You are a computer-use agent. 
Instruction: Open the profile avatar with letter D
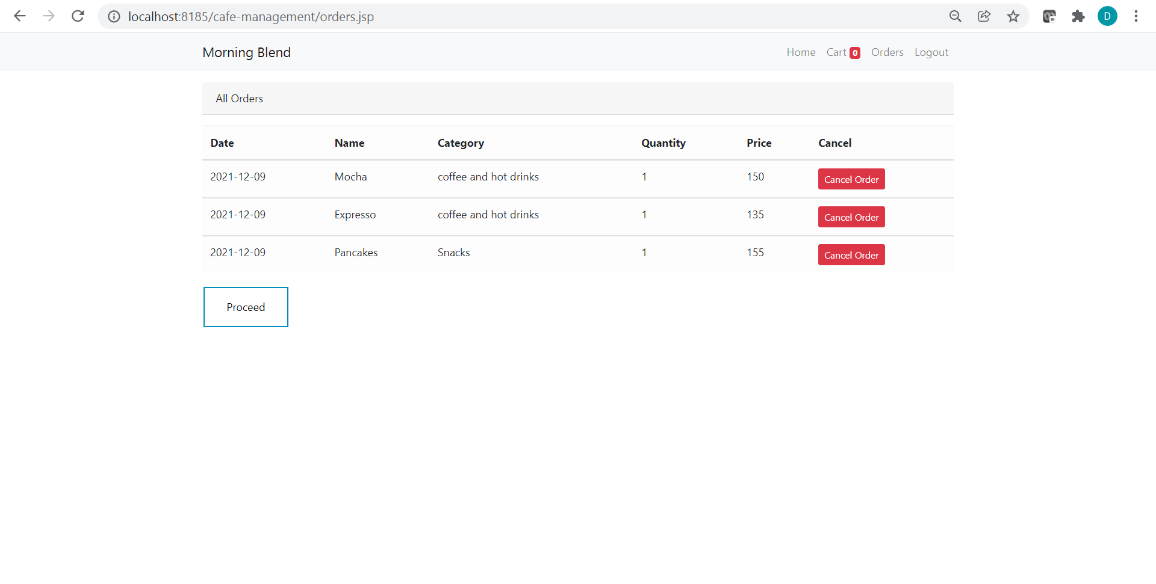1108,16
